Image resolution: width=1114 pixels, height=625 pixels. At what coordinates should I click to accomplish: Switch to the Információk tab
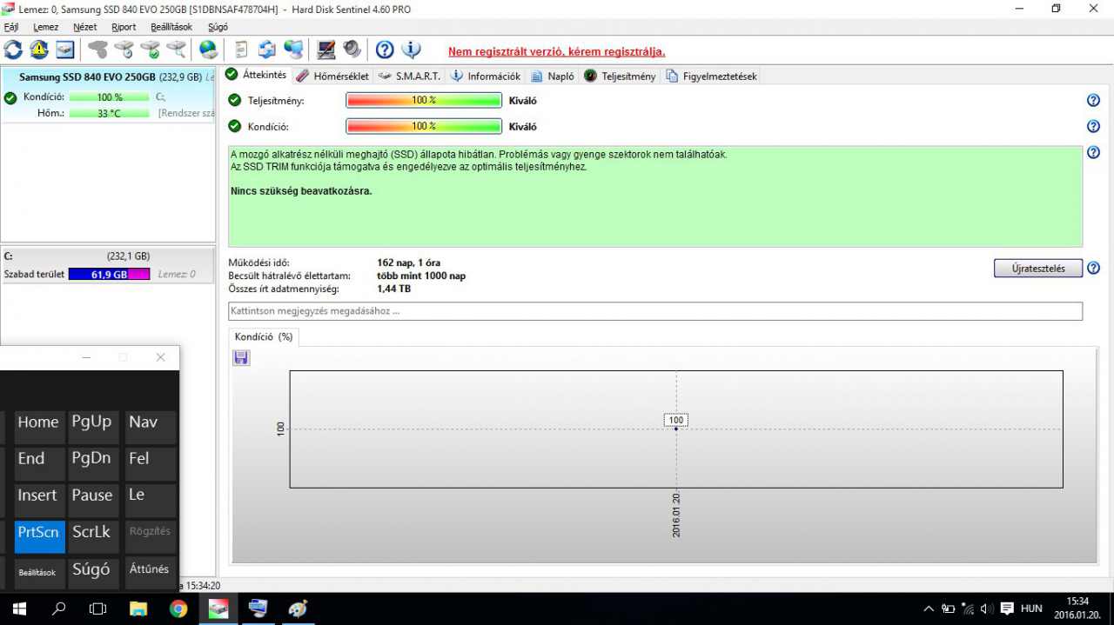click(486, 76)
